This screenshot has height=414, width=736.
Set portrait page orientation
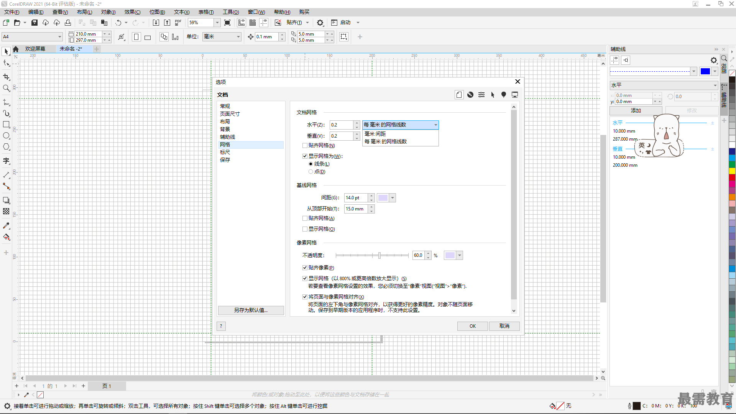click(x=136, y=37)
